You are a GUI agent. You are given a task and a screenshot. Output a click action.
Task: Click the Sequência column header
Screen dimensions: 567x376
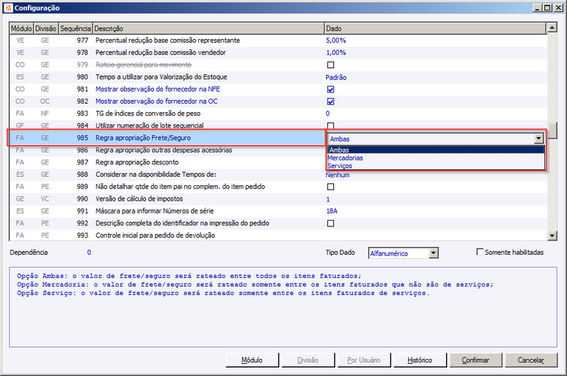click(x=75, y=28)
